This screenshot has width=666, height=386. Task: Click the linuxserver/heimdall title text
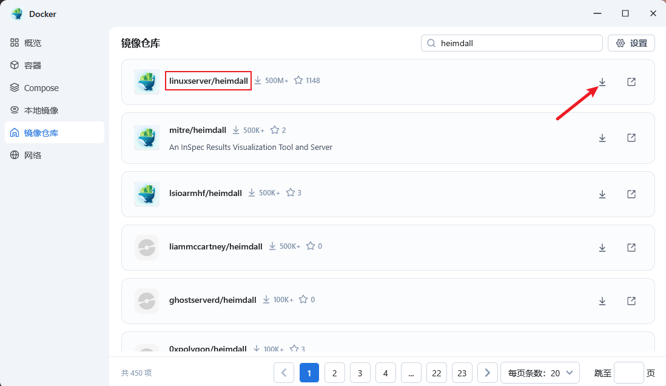click(209, 81)
